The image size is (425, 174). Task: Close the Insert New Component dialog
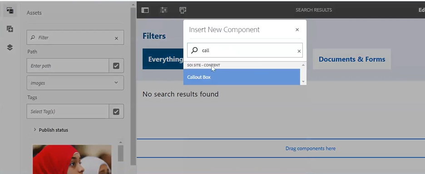point(297,30)
